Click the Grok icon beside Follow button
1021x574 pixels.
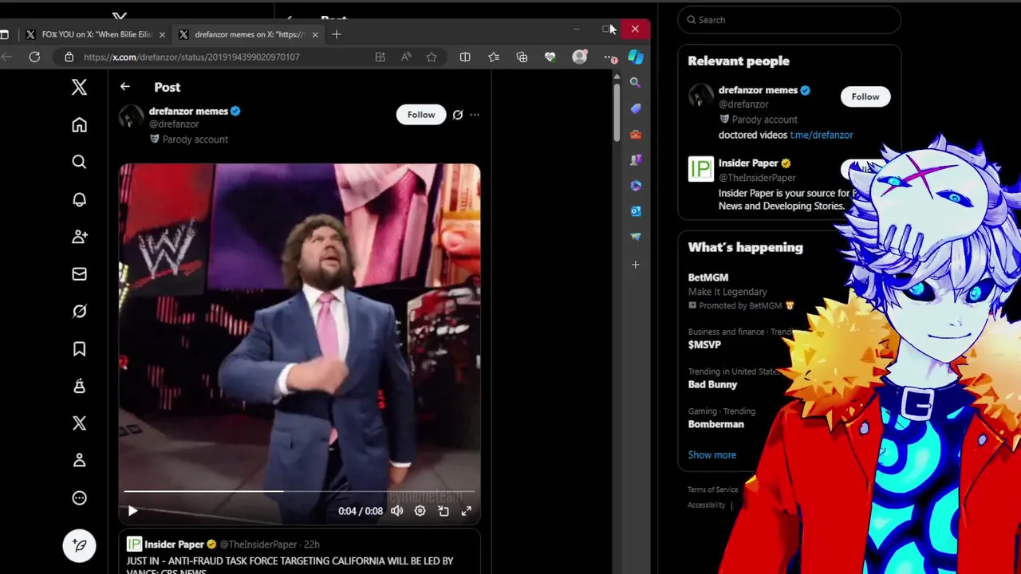coord(458,115)
